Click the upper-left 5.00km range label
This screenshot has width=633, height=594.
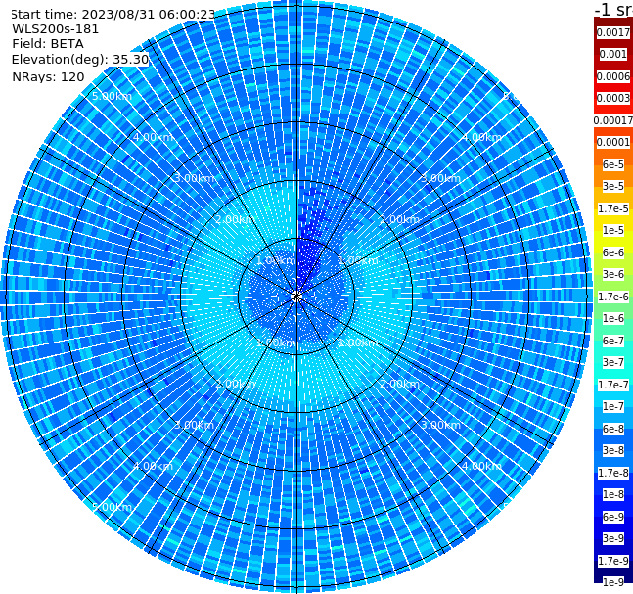click(x=112, y=96)
